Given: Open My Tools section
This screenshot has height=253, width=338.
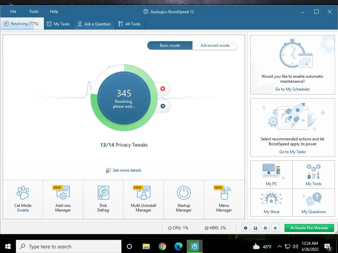Looking at the screenshot, I should pyautogui.click(x=314, y=175).
